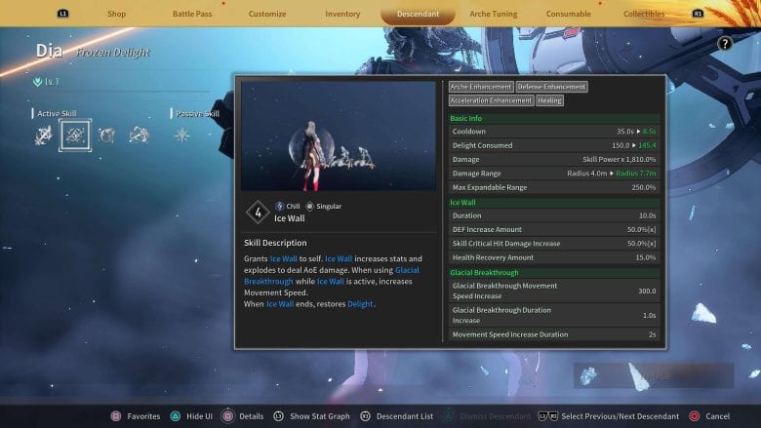This screenshot has height=428, width=761.
Task: Switch to the Customize tab
Action: click(267, 14)
